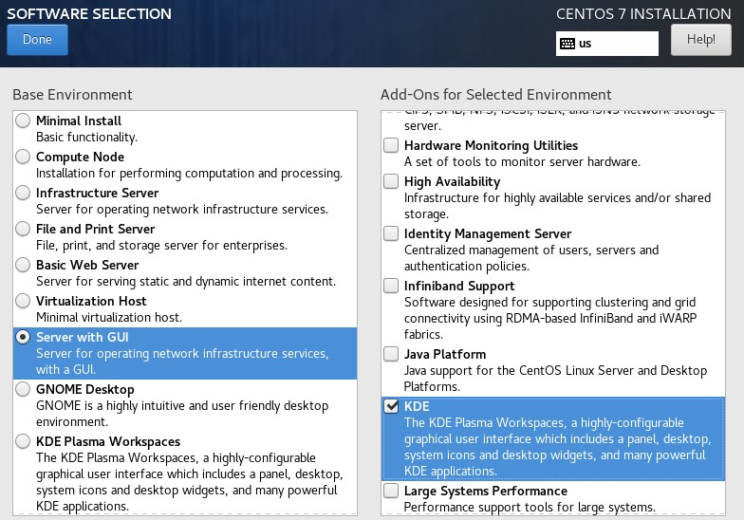Click the 'Compute Node' title text
The image size is (744, 520).
(80, 157)
